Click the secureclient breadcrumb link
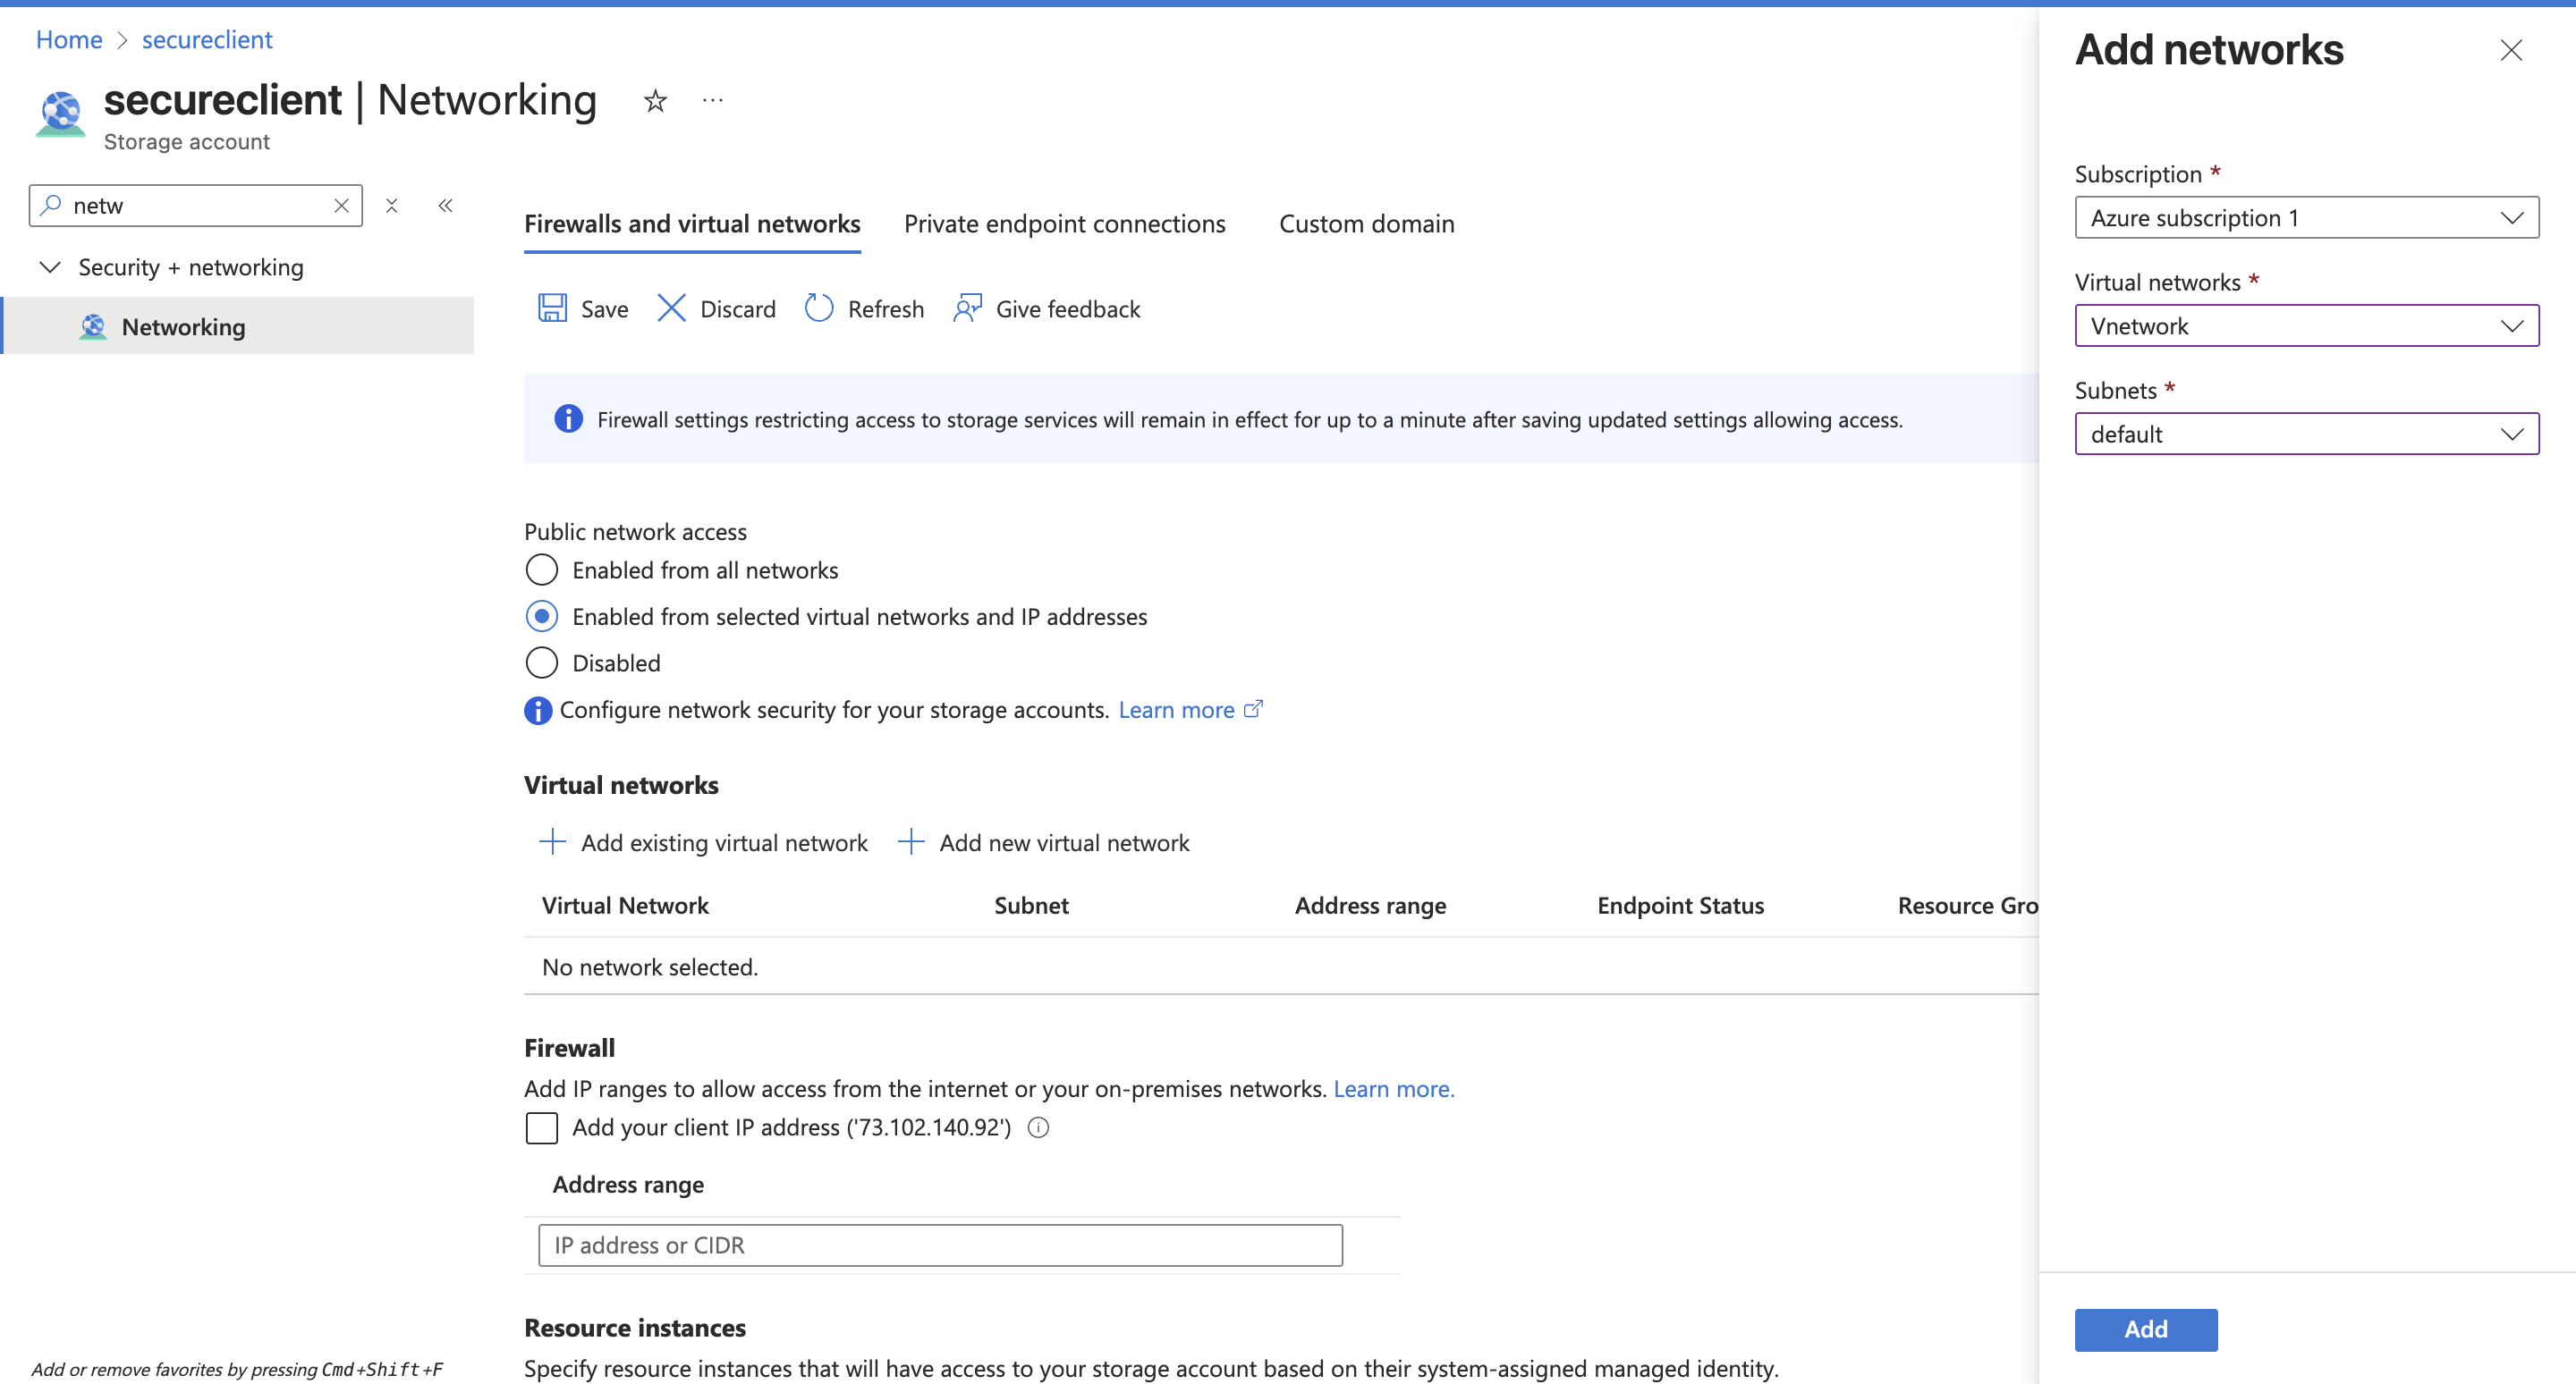The width and height of the screenshot is (2576, 1384). [207, 40]
